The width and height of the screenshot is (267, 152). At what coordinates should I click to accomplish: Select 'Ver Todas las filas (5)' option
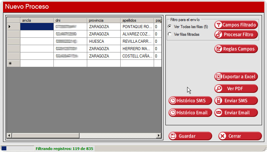pos(170,27)
